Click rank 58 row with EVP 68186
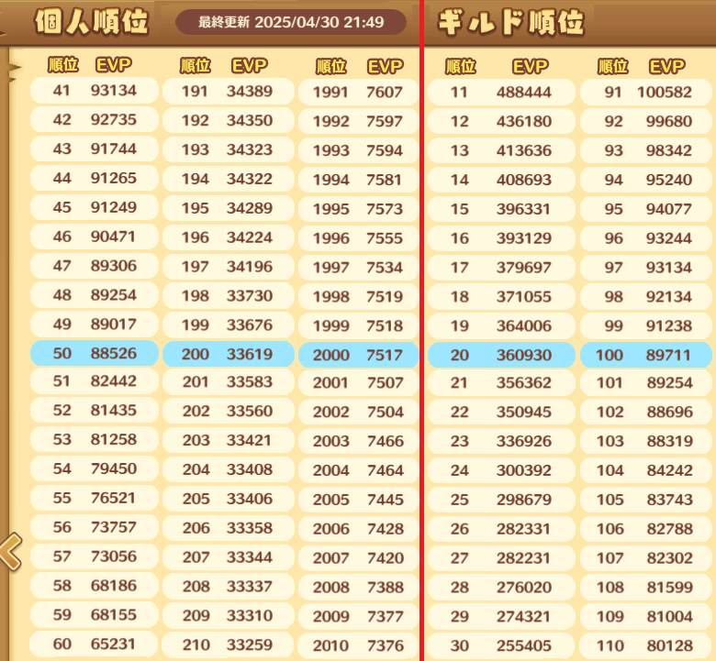This screenshot has height=661, width=716. [x=95, y=585]
